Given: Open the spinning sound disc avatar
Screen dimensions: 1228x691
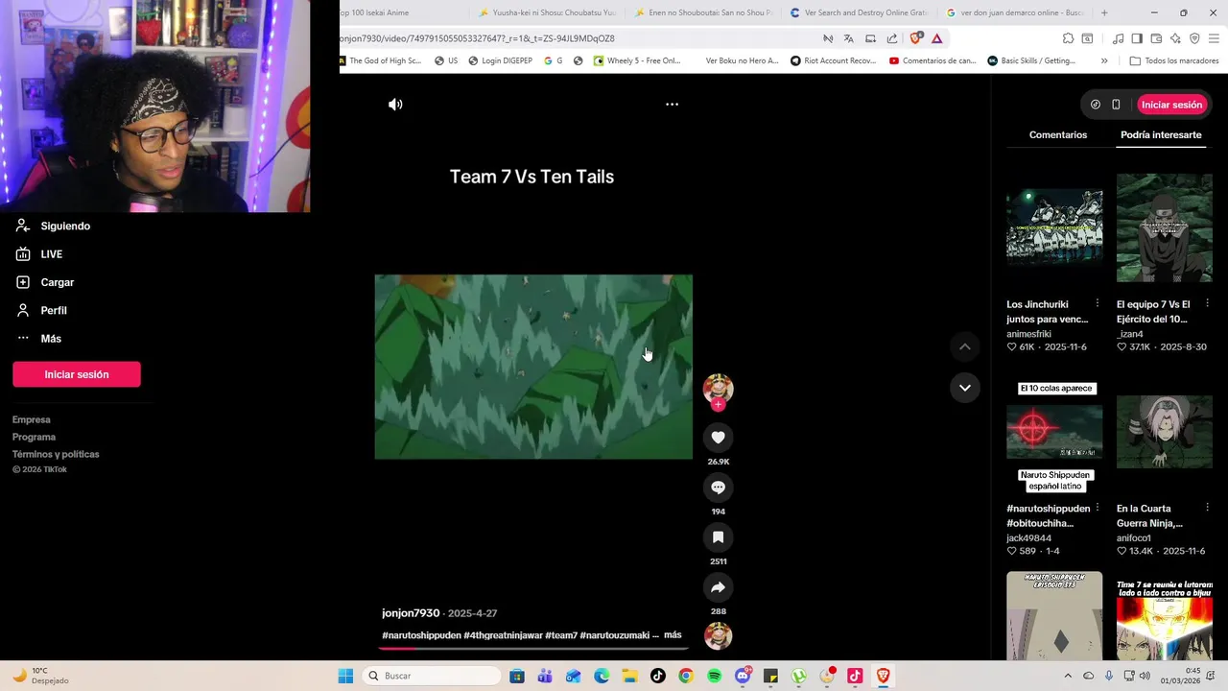Looking at the screenshot, I should [x=718, y=636].
